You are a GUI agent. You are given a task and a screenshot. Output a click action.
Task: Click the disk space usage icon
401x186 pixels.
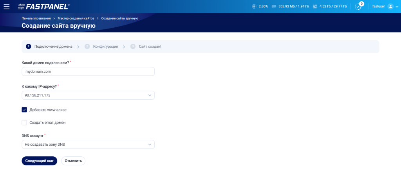tap(315, 6)
